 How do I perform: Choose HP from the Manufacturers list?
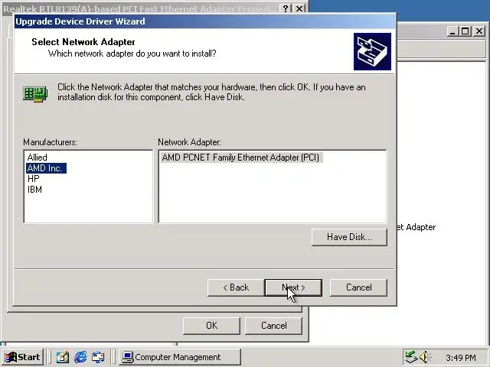[34, 179]
